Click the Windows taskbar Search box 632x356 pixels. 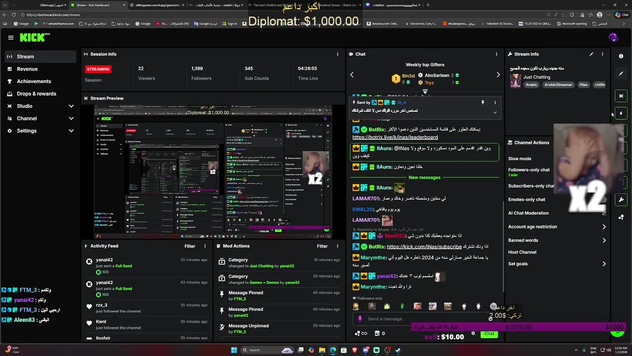tap(266, 350)
